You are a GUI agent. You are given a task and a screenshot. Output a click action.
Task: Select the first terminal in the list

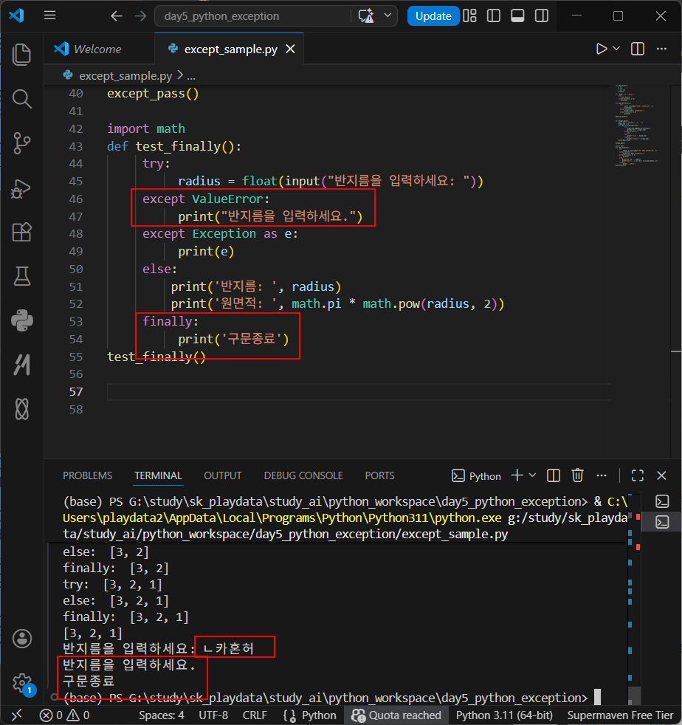pos(662,502)
